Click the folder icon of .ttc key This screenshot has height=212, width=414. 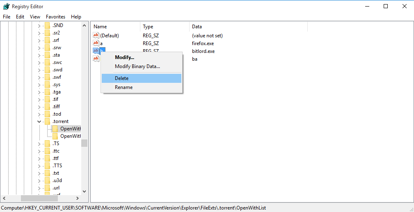[47, 151]
